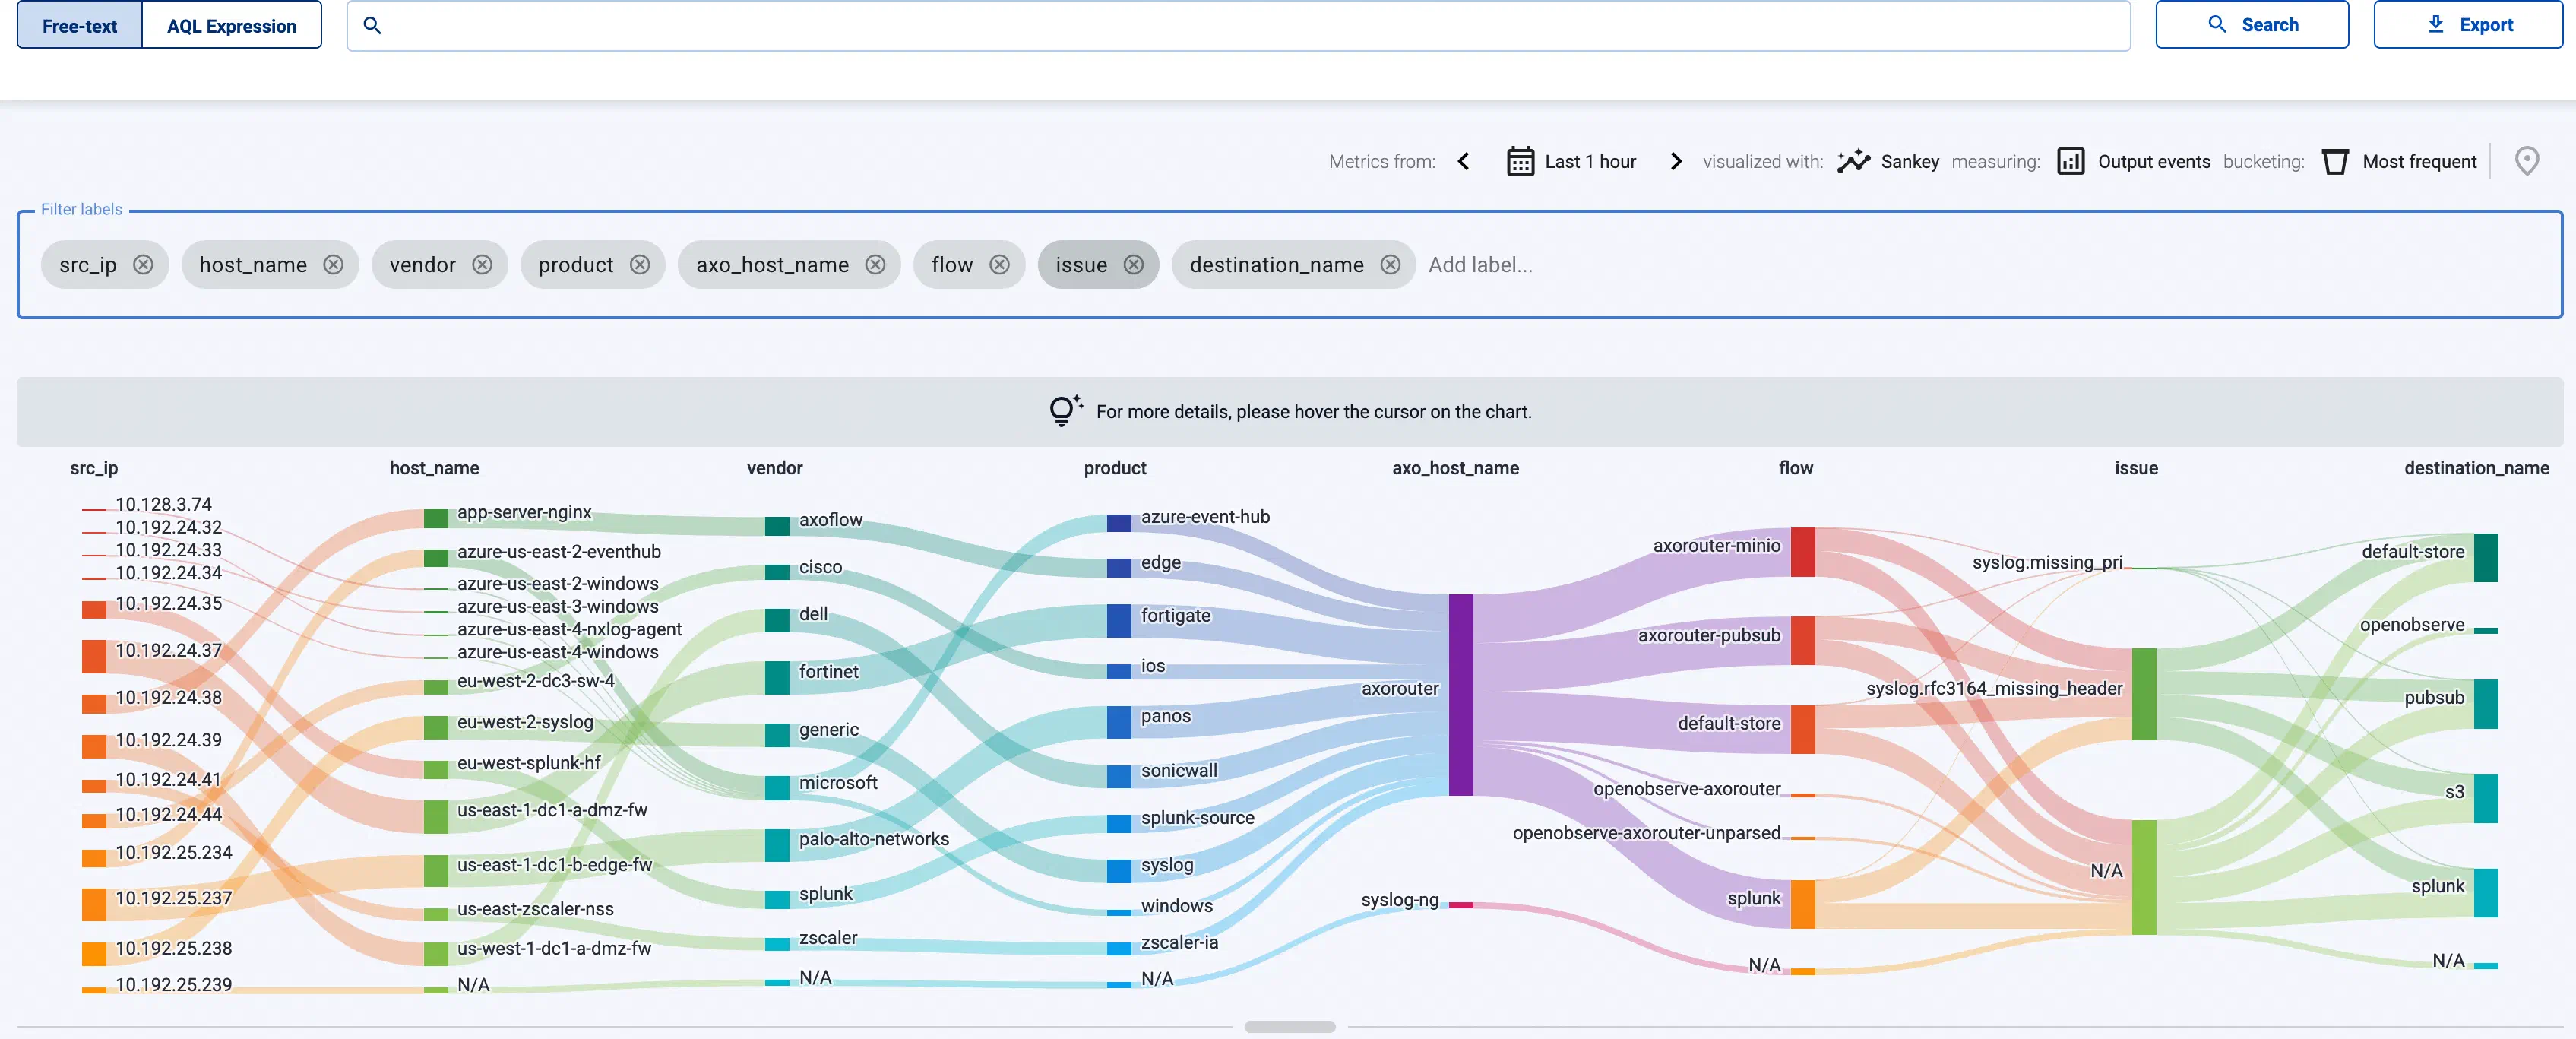Click the Sankey chart icon
This screenshot has width=2576, height=1039.
pyautogui.click(x=1853, y=161)
